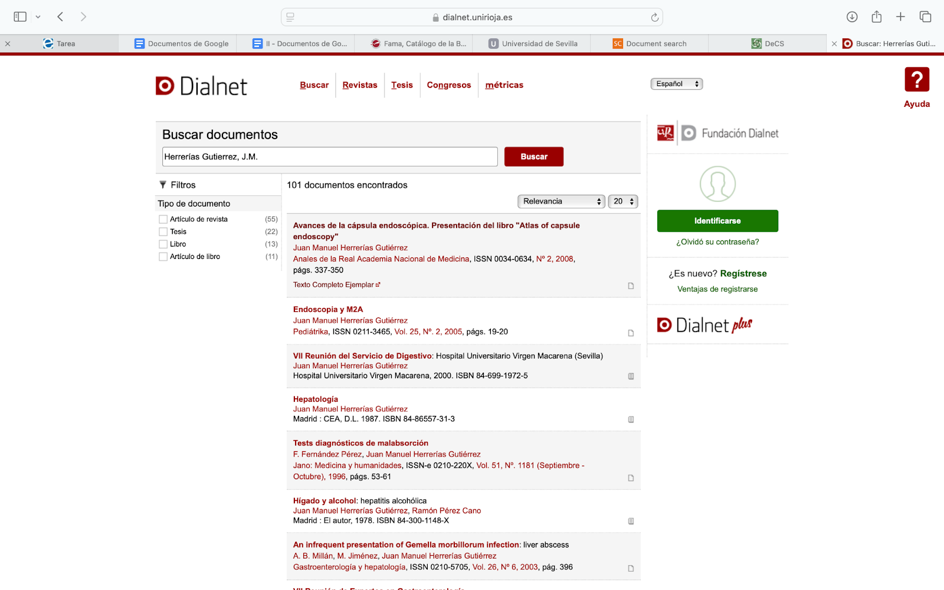Check the Tesis filter checkbox
This screenshot has width=944, height=590.
[x=163, y=232]
